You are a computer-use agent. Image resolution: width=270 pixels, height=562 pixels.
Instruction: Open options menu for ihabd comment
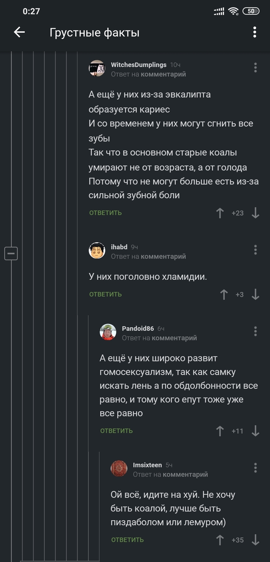coord(255,250)
